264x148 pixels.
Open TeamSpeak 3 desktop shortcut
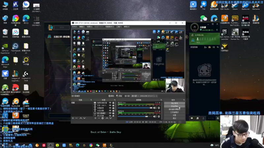(16, 48)
